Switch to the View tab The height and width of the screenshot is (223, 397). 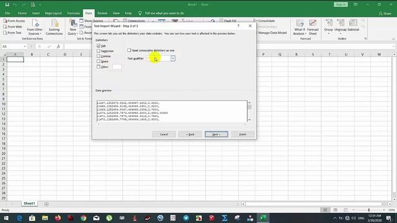point(116,13)
